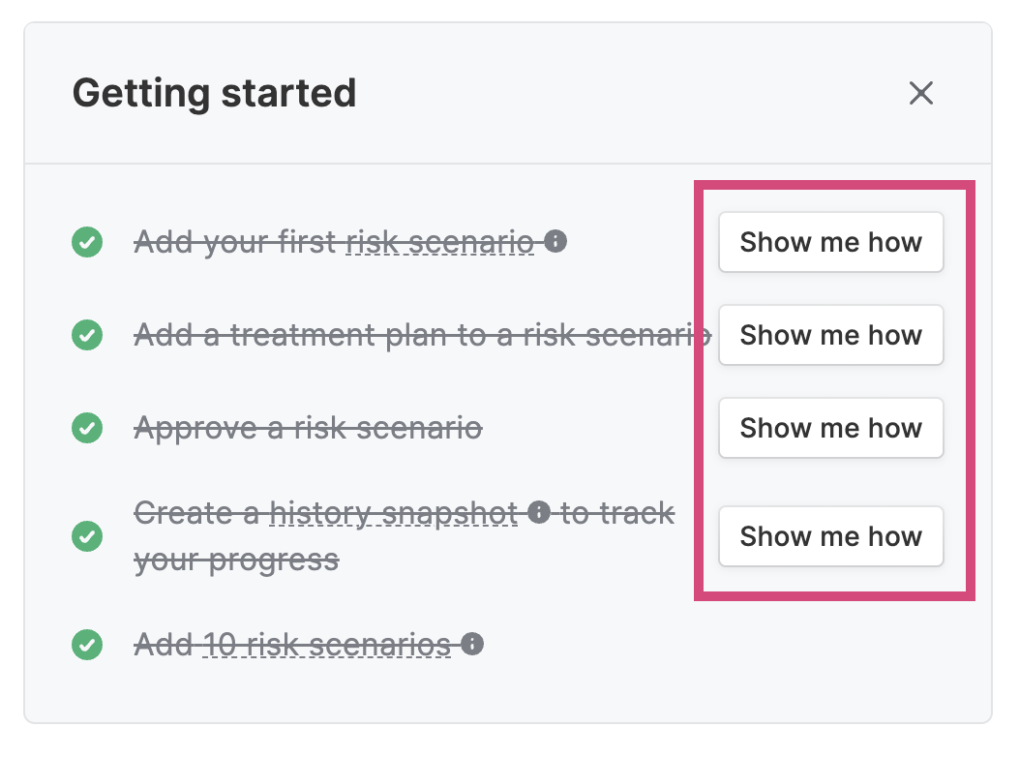The width and height of the screenshot is (1020, 757).
Task: Click green checkmark beside treatment plan task
Action: coord(87,335)
